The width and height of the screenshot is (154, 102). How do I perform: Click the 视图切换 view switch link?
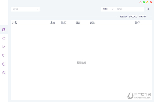pos(123,17)
